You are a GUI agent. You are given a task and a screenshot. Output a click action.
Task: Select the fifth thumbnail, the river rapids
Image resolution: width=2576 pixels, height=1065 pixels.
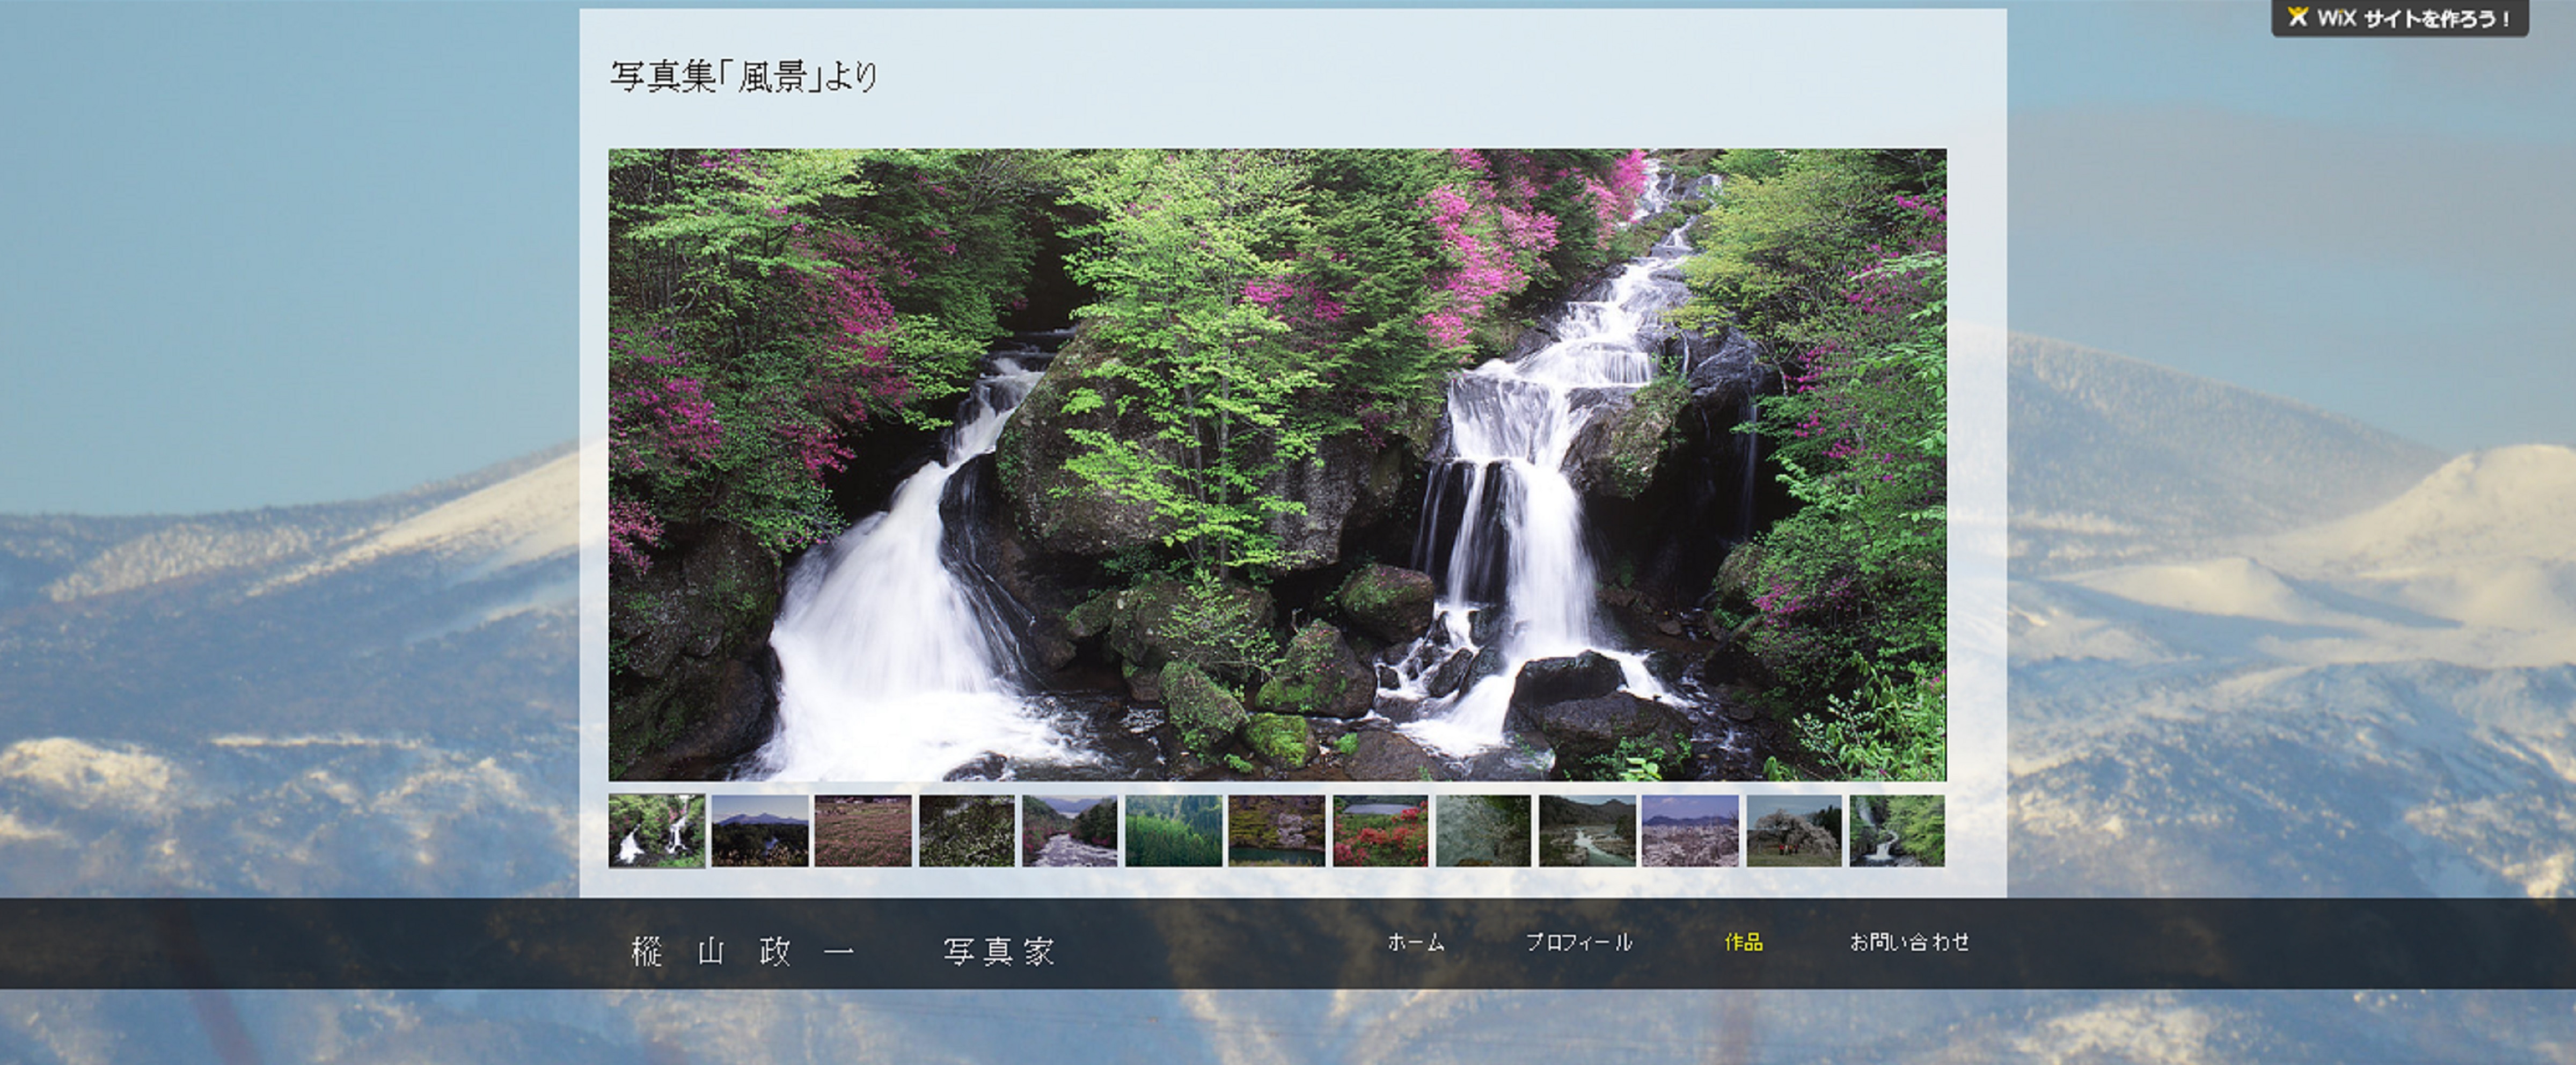pyautogui.click(x=1070, y=831)
